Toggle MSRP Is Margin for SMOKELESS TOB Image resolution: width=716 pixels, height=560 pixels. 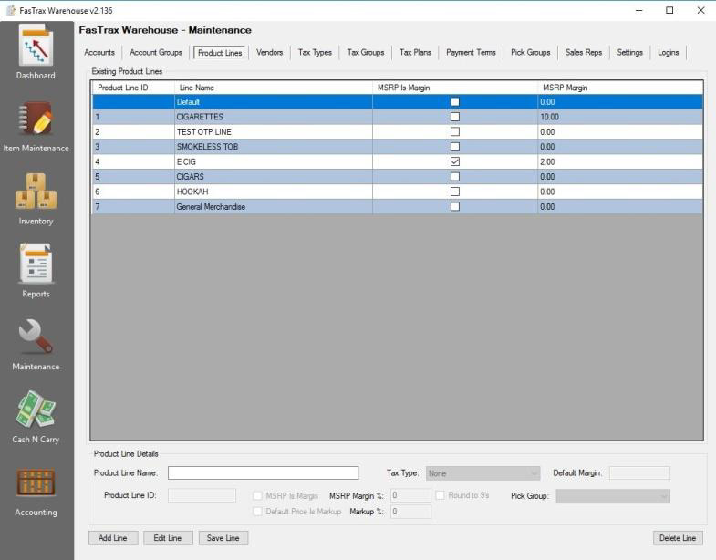coord(455,147)
